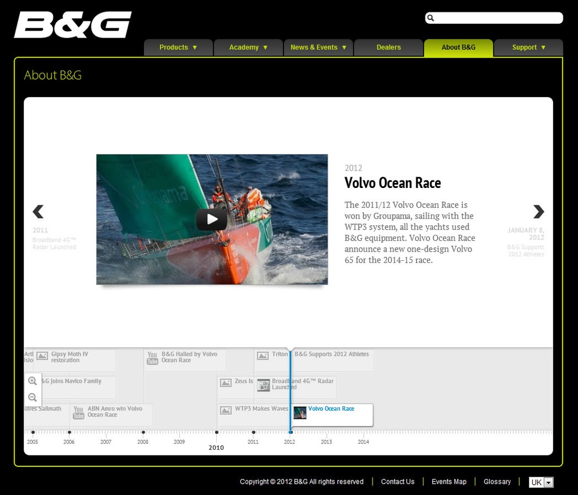Expand the Academy menu

248,47
